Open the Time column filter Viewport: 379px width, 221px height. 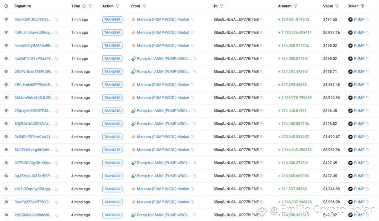pos(90,6)
